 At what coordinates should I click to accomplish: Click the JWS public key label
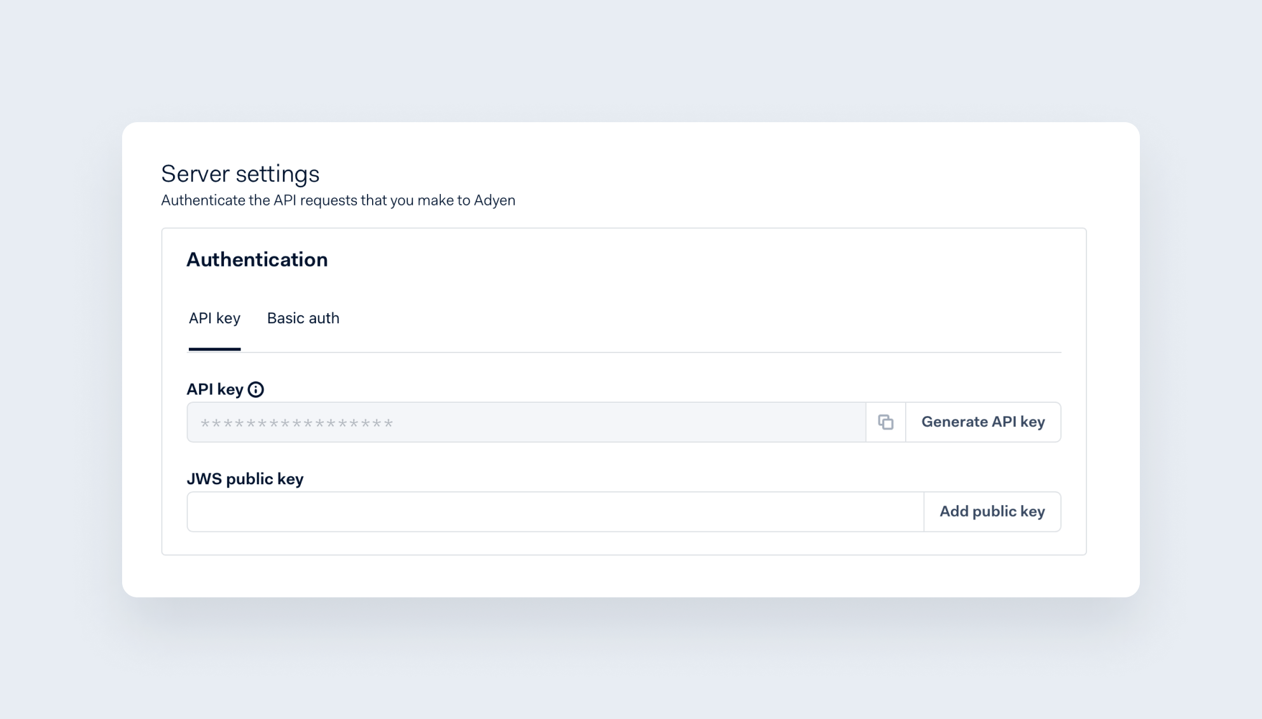(245, 478)
